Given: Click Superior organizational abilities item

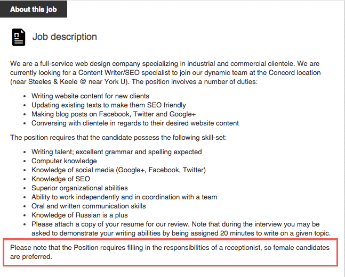Looking at the screenshot, I should [x=79, y=188].
